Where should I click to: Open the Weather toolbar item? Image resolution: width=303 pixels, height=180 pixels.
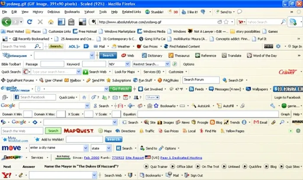coord(121,47)
